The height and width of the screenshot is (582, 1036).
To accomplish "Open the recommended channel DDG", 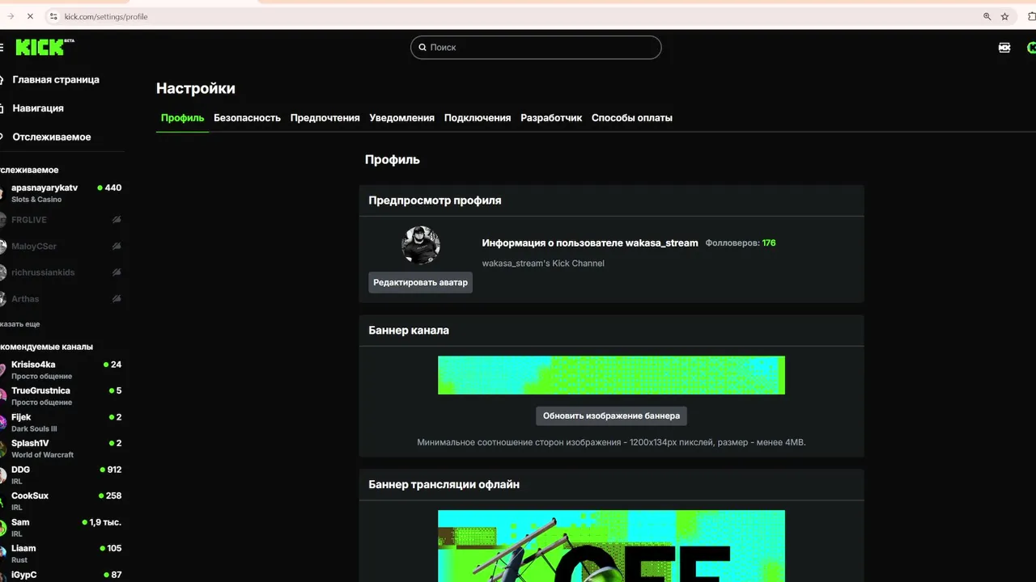I will click(x=62, y=474).
